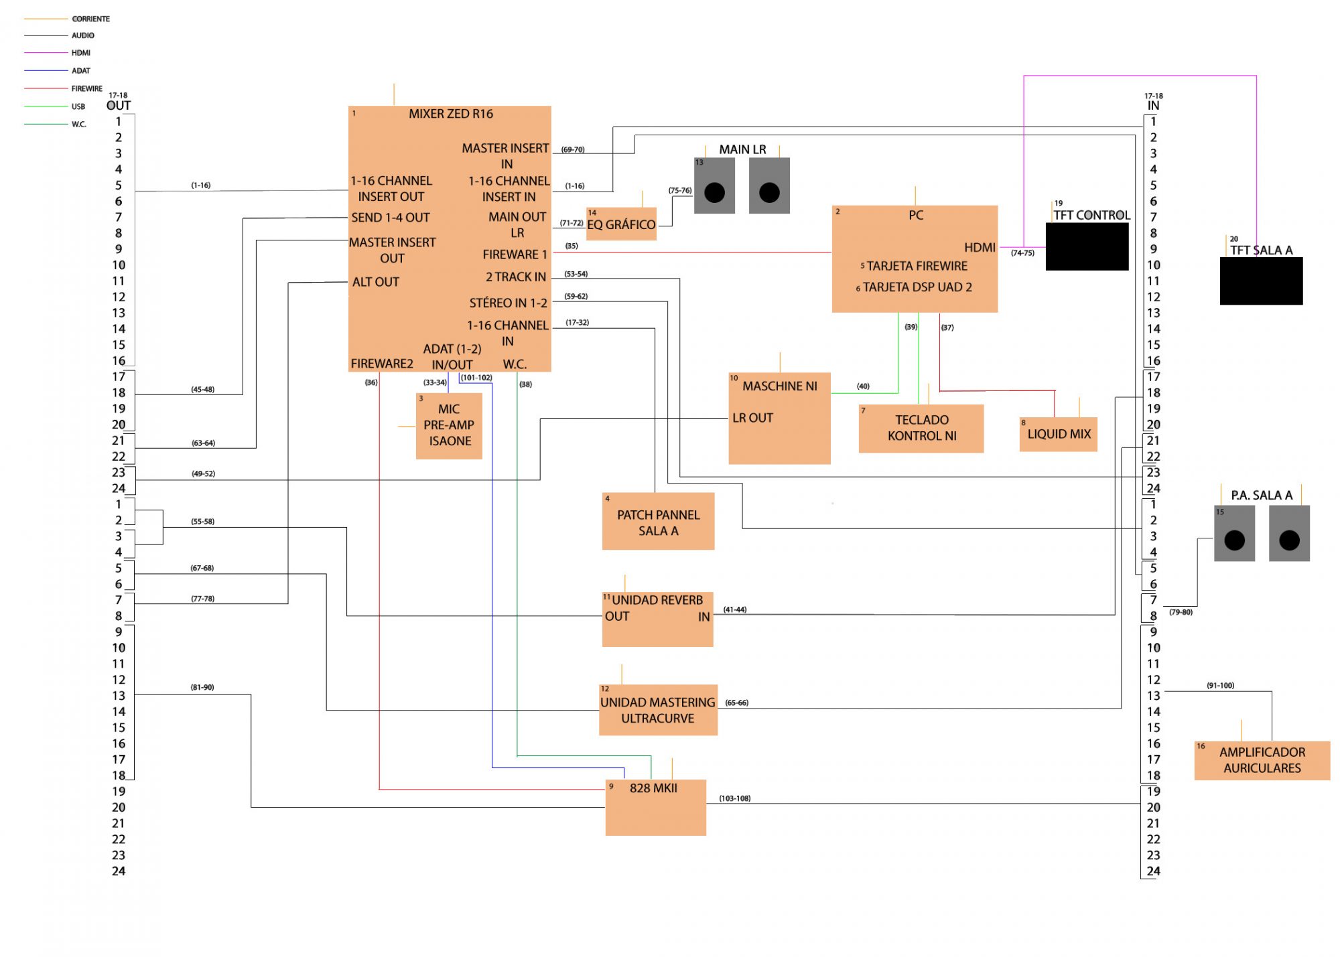Click the FIREWIRE legend entry
1340x957 pixels.
click(x=86, y=88)
